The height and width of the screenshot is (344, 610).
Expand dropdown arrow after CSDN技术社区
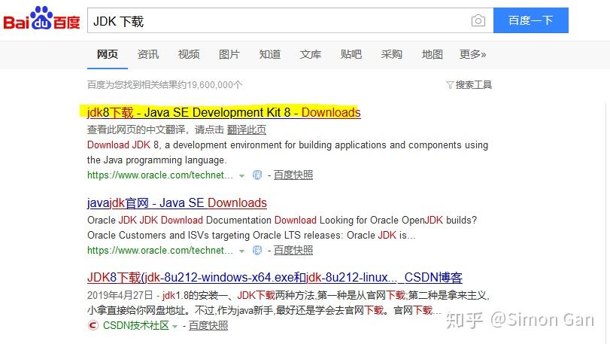point(175,326)
